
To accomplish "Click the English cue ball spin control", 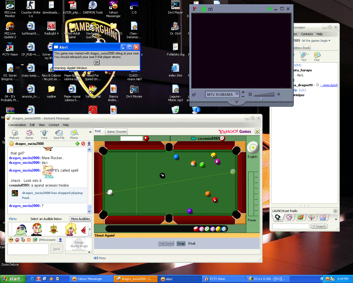I will (253, 148).
